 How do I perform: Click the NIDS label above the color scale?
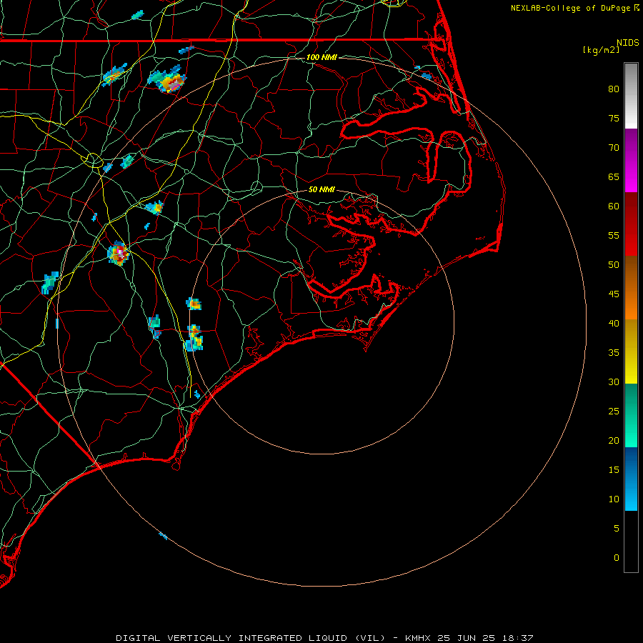(628, 43)
